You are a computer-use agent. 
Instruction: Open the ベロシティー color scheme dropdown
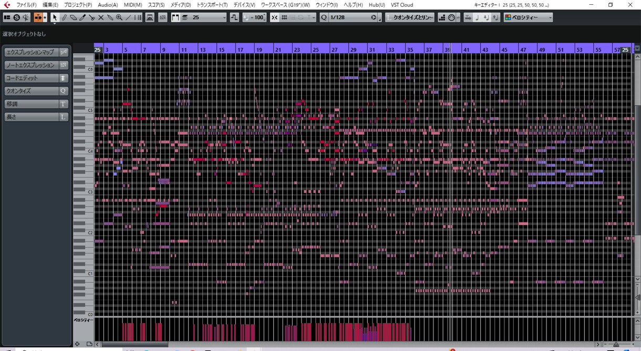[x=528, y=17]
